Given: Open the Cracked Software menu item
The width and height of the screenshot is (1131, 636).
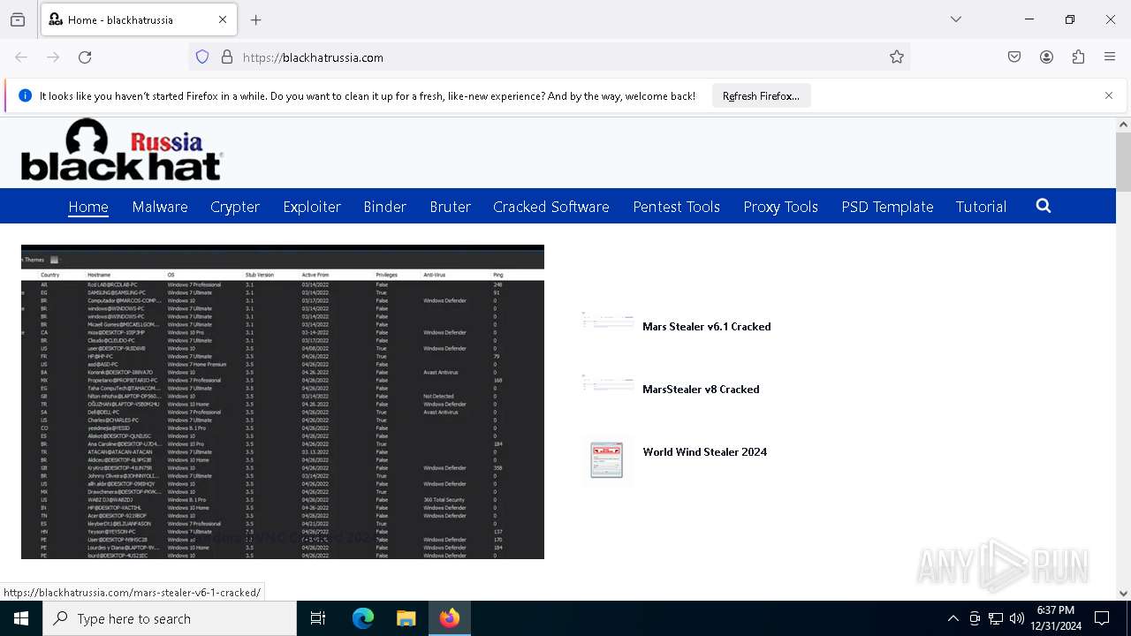Looking at the screenshot, I should (x=551, y=207).
